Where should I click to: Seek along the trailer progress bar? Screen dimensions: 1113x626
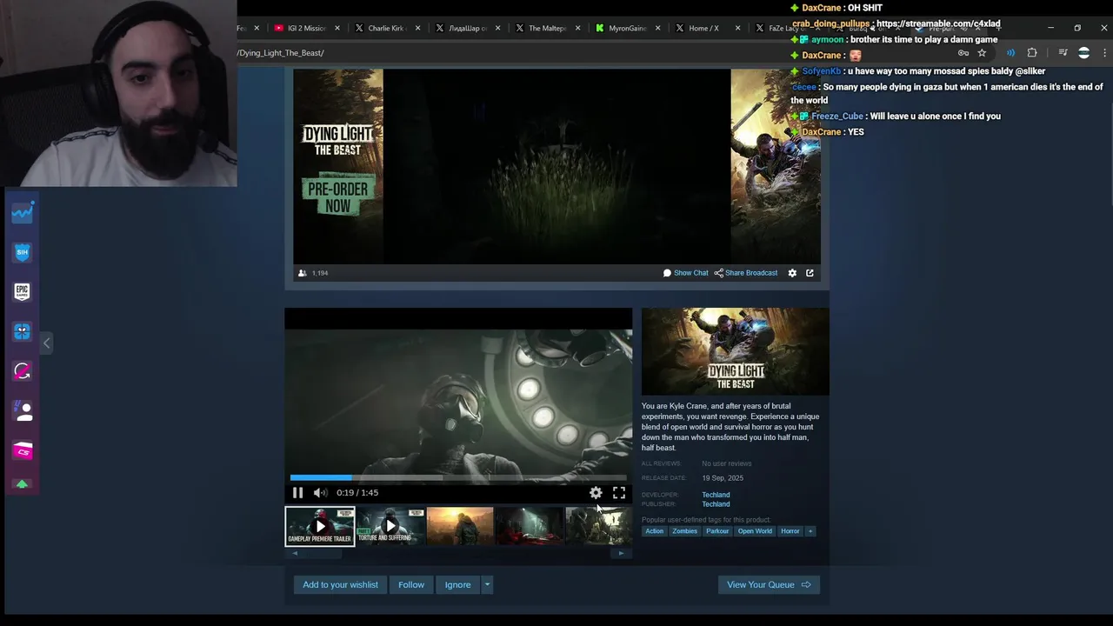[x=458, y=477]
